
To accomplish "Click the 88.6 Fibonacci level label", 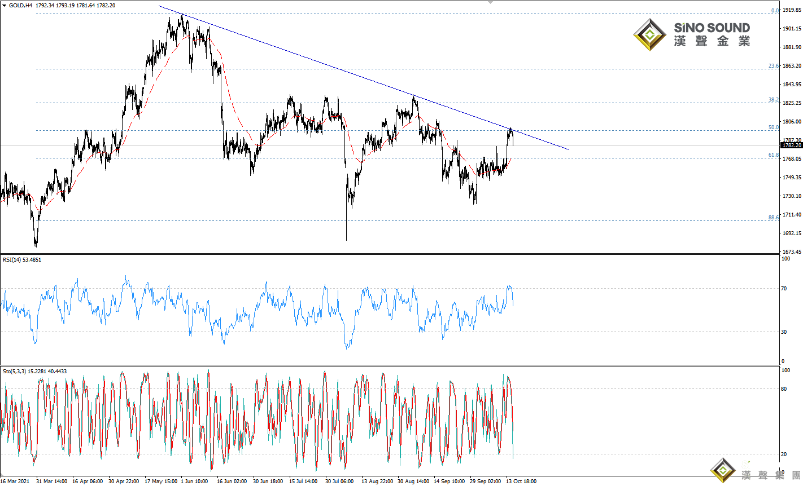I will [x=773, y=218].
